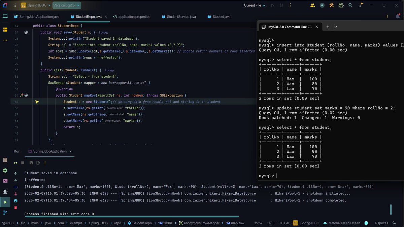Viewport: 404px width, 227px height.
Task: Open the Terminal tool window
Action: click(5, 181)
